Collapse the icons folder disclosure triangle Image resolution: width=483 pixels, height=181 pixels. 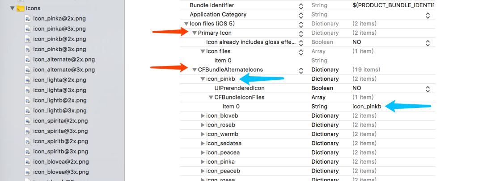click(13, 8)
